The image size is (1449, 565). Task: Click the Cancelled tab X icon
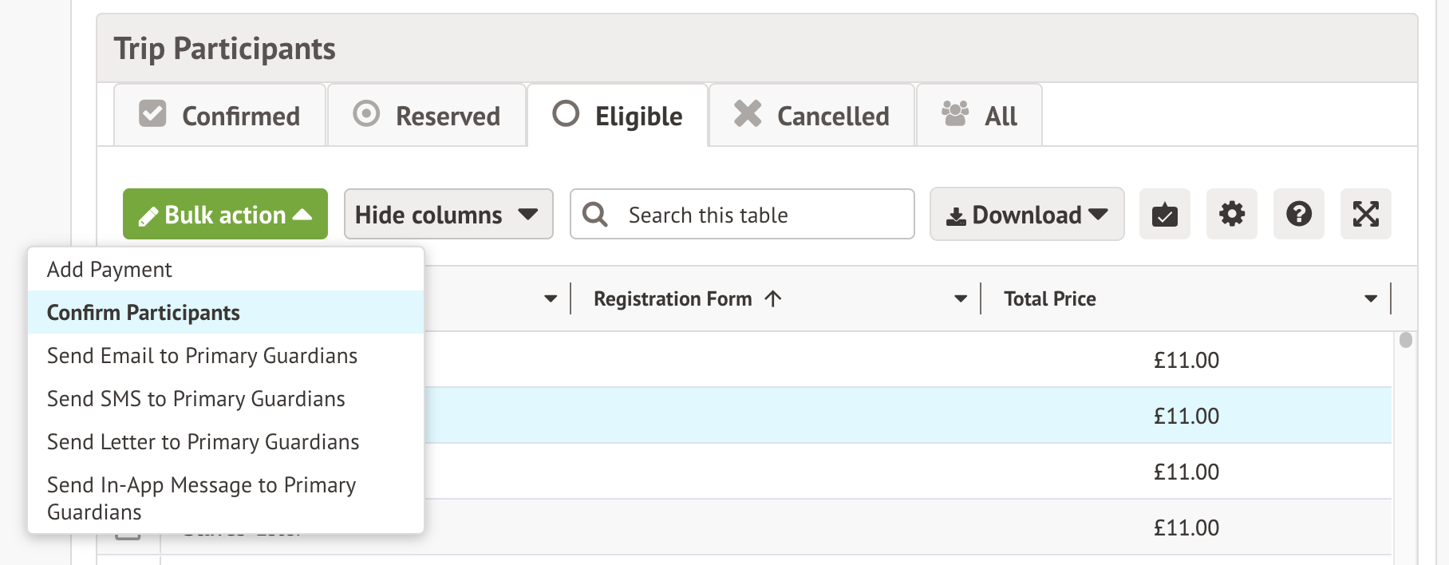748,114
